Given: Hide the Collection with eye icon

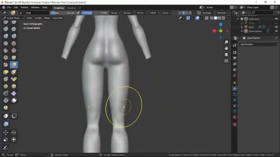Looking at the screenshot, I should coord(276,19).
